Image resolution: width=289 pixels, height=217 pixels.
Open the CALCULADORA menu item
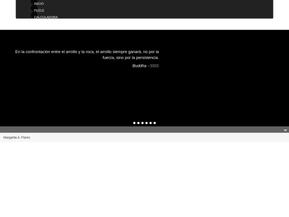tap(46, 17)
